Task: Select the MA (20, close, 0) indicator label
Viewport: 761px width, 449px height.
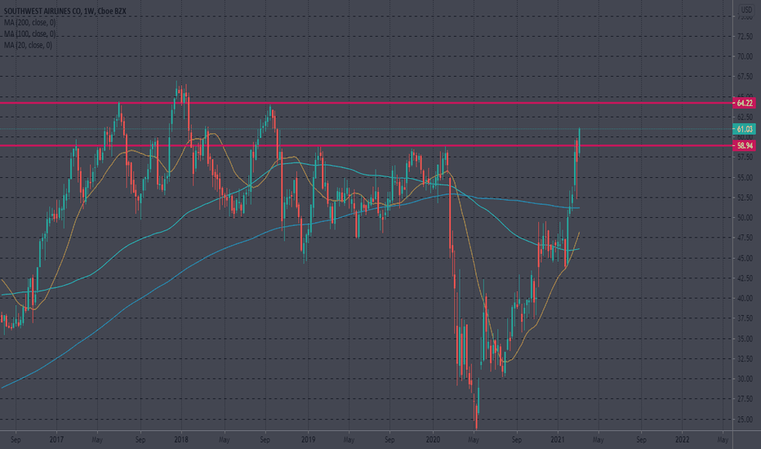Action: click(x=28, y=45)
